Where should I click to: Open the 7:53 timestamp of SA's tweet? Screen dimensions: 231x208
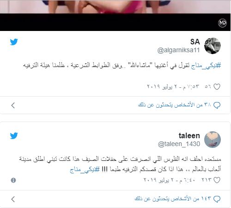pos(173,86)
